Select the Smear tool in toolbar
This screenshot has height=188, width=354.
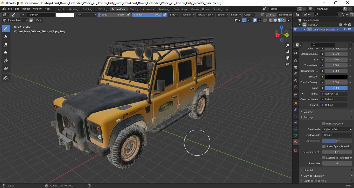pos(6,44)
